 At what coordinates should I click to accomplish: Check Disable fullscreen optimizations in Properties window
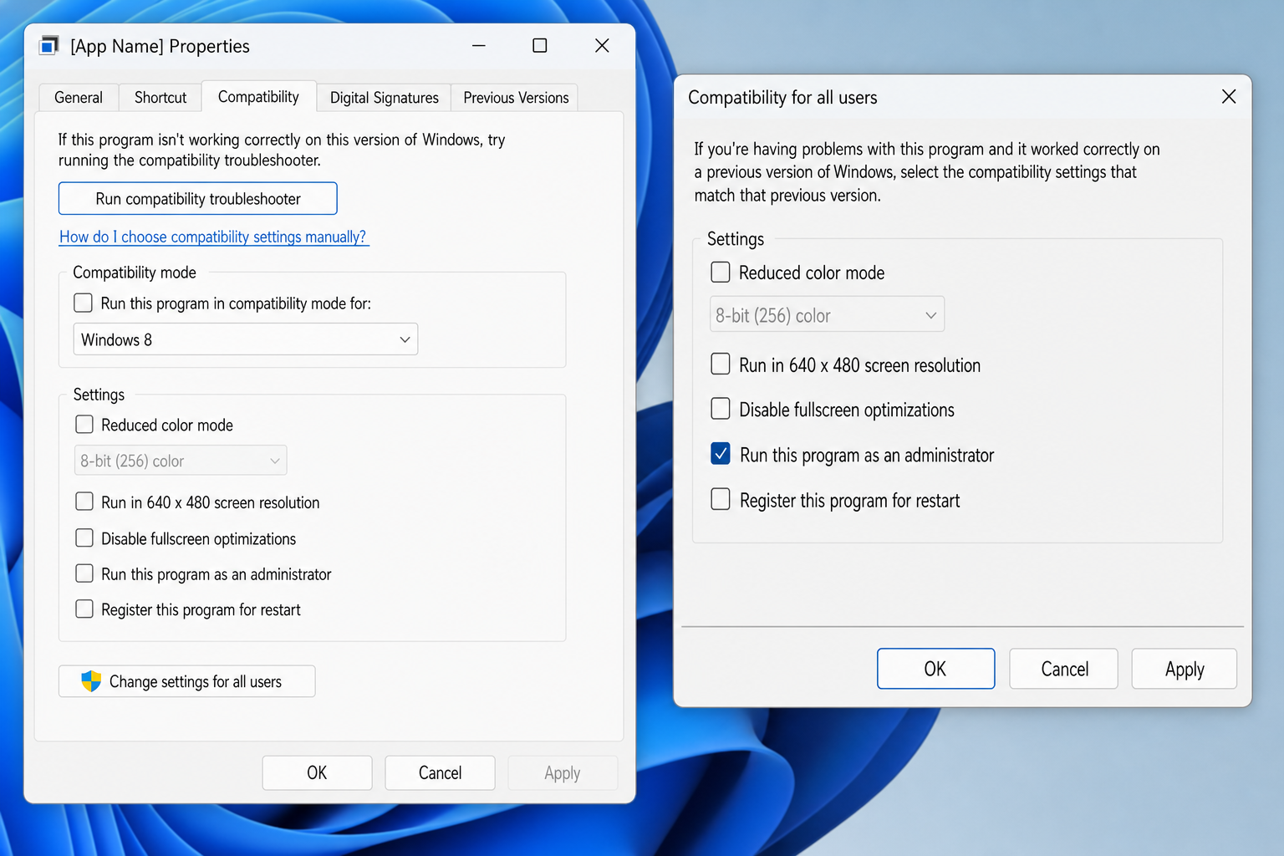click(x=84, y=538)
